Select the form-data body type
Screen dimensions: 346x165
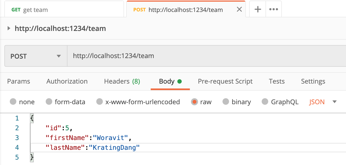(x=65, y=102)
